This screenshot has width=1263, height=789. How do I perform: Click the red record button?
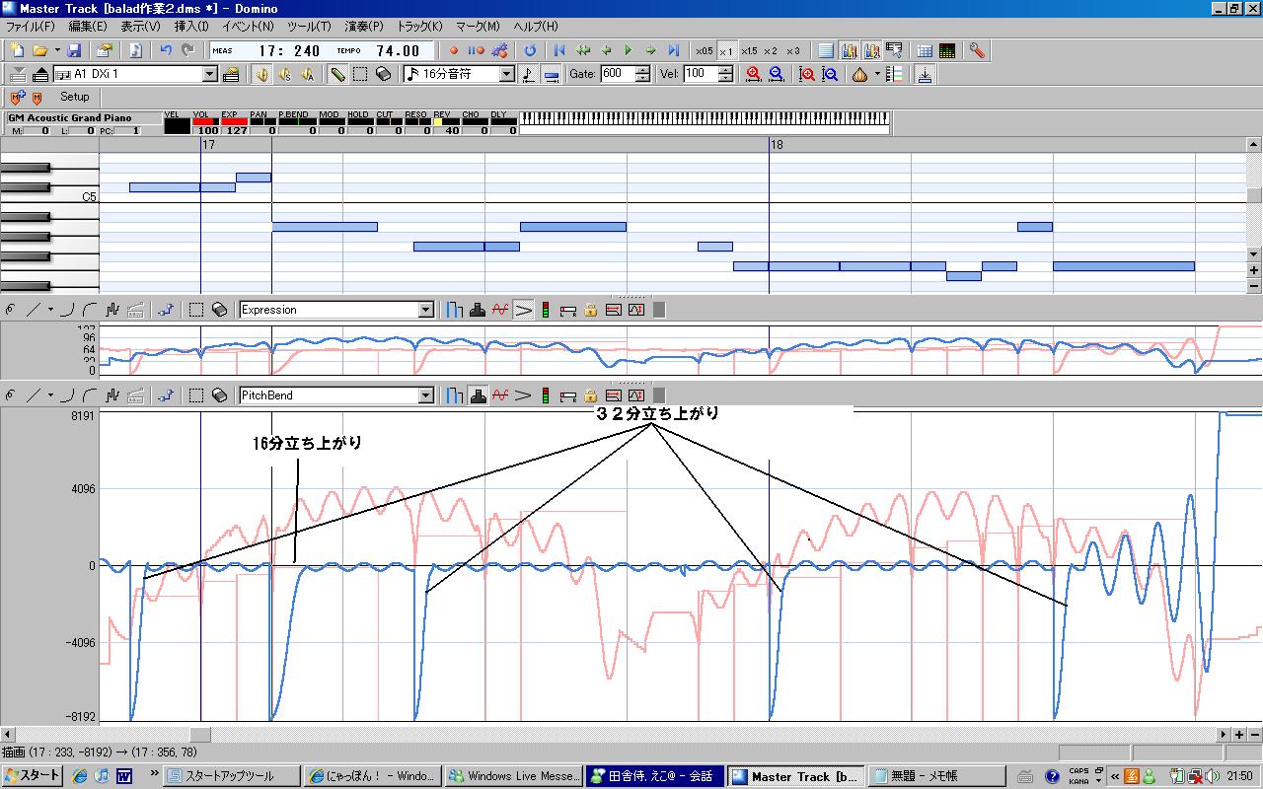454,50
